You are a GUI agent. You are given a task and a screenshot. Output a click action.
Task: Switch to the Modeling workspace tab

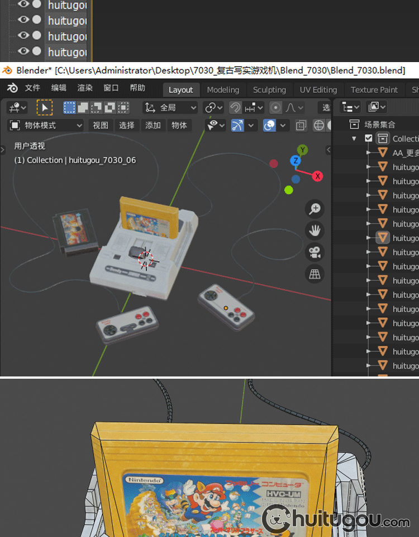click(x=223, y=89)
